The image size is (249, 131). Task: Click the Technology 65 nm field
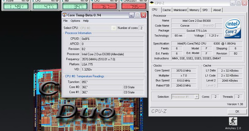178,36
